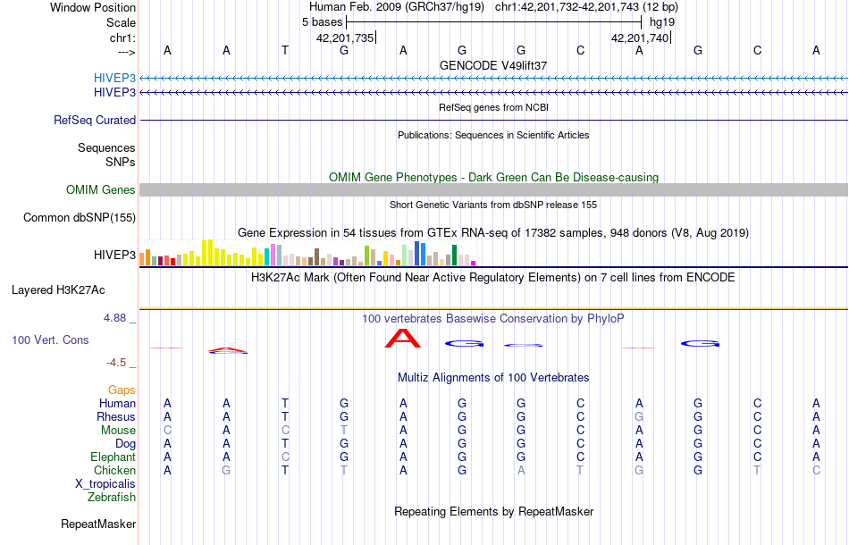
Task: Click the HIVEP3 label beside the GTEx chart
Action: (114, 255)
